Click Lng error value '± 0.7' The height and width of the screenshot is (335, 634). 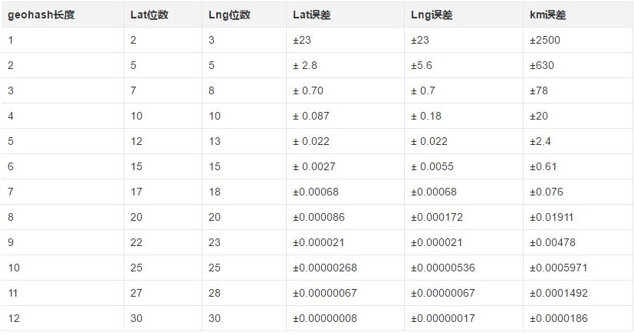[423, 90]
